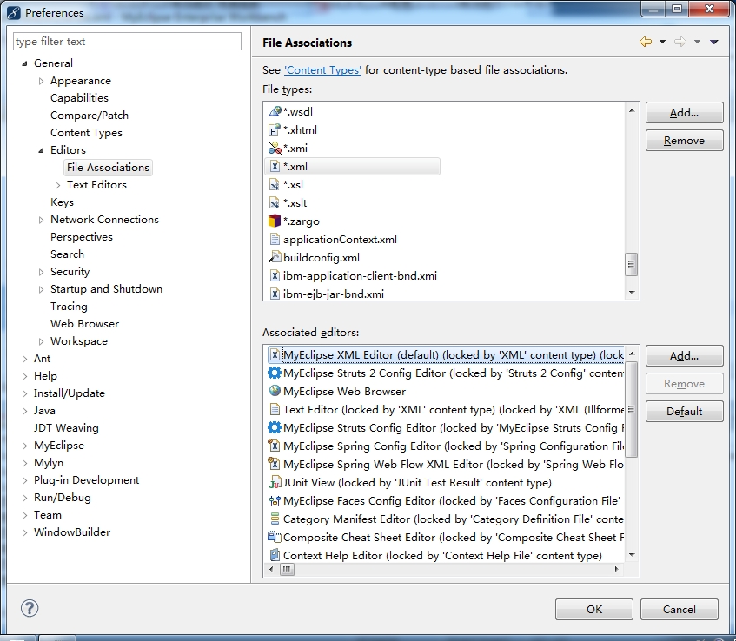Click the Context Help Editor icon
736x641 pixels.
(x=275, y=556)
